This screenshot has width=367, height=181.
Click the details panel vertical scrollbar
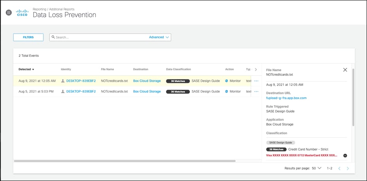click(x=353, y=97)
